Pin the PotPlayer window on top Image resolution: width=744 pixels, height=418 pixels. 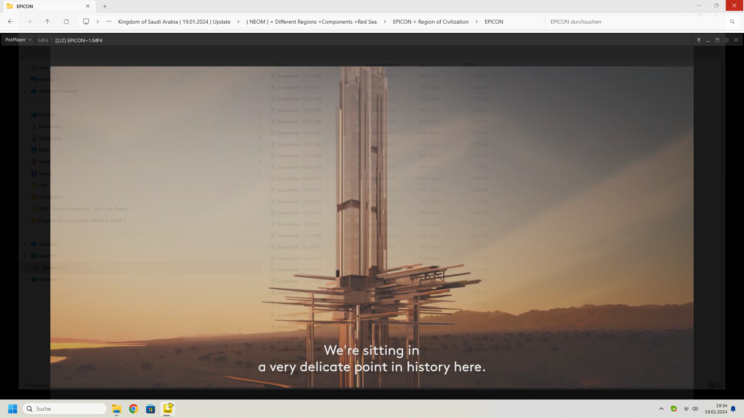[x=699, y=40]
